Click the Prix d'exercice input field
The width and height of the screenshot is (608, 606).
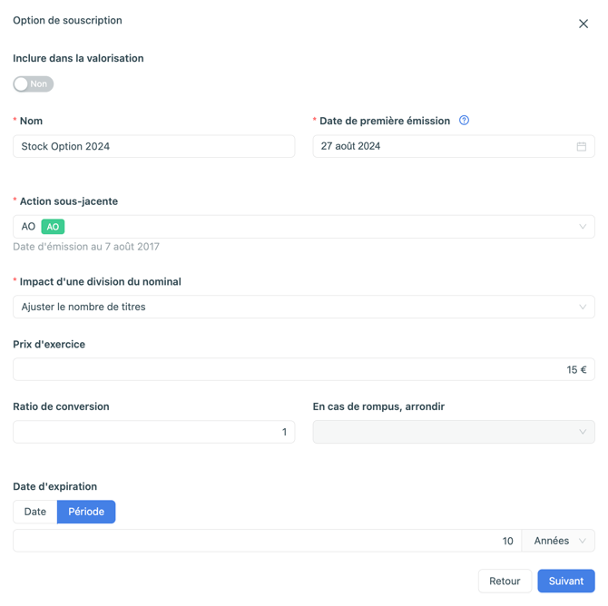pyautogui.click(x=304, y=369)
